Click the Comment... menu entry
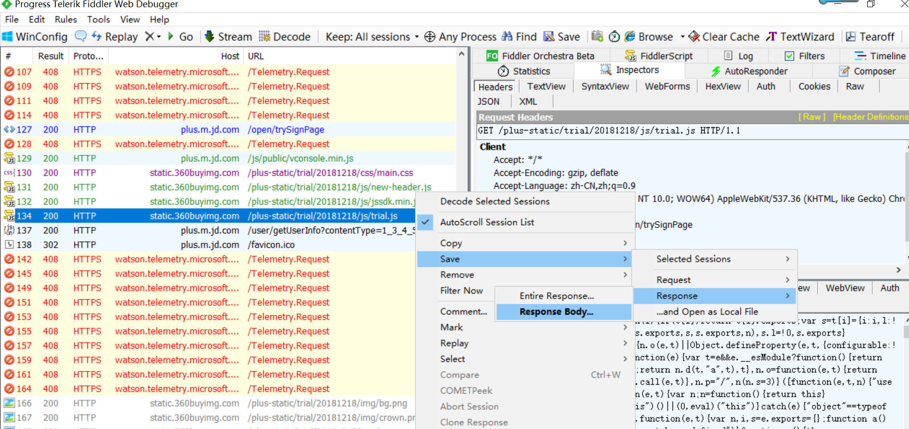The width and height of the screenshot is (909, 429). pyautogui.click(x=464, y=311)
